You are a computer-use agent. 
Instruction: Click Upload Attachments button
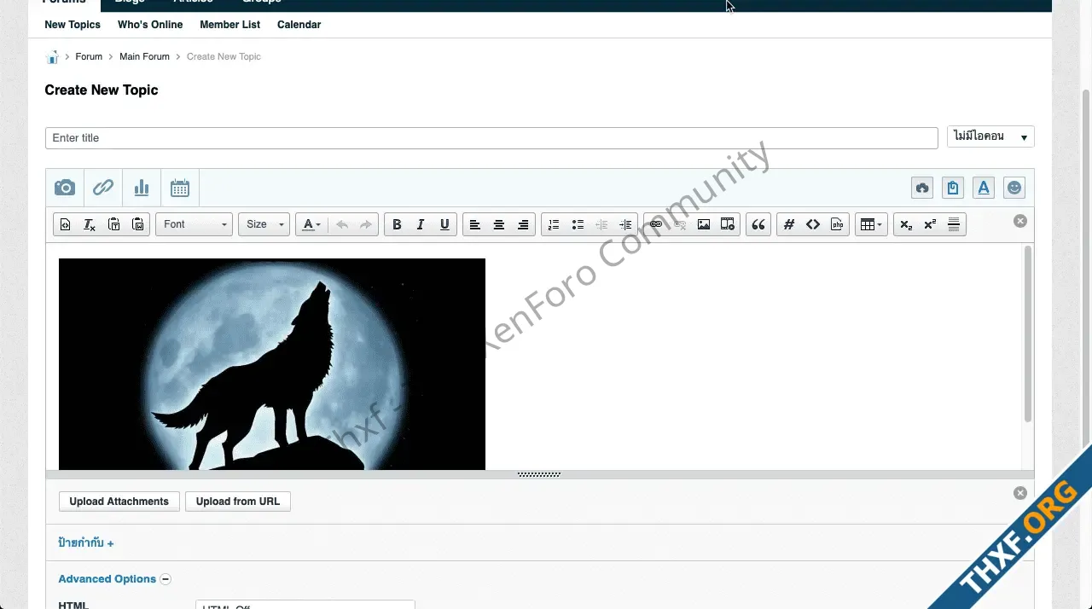pyautogui.click(x=119, y=502)
